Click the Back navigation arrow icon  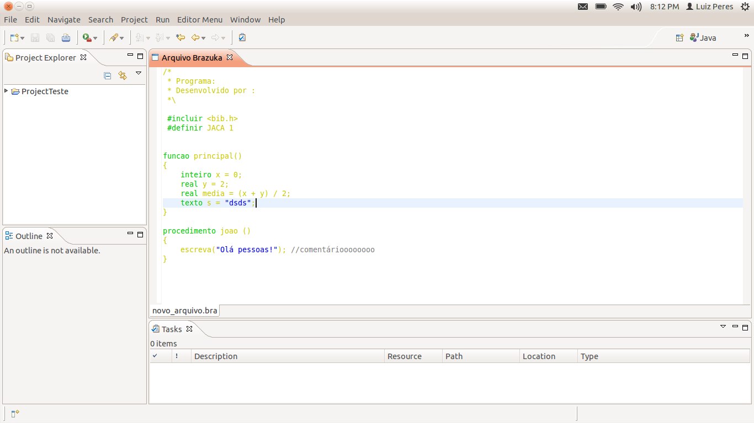point(195,38)
